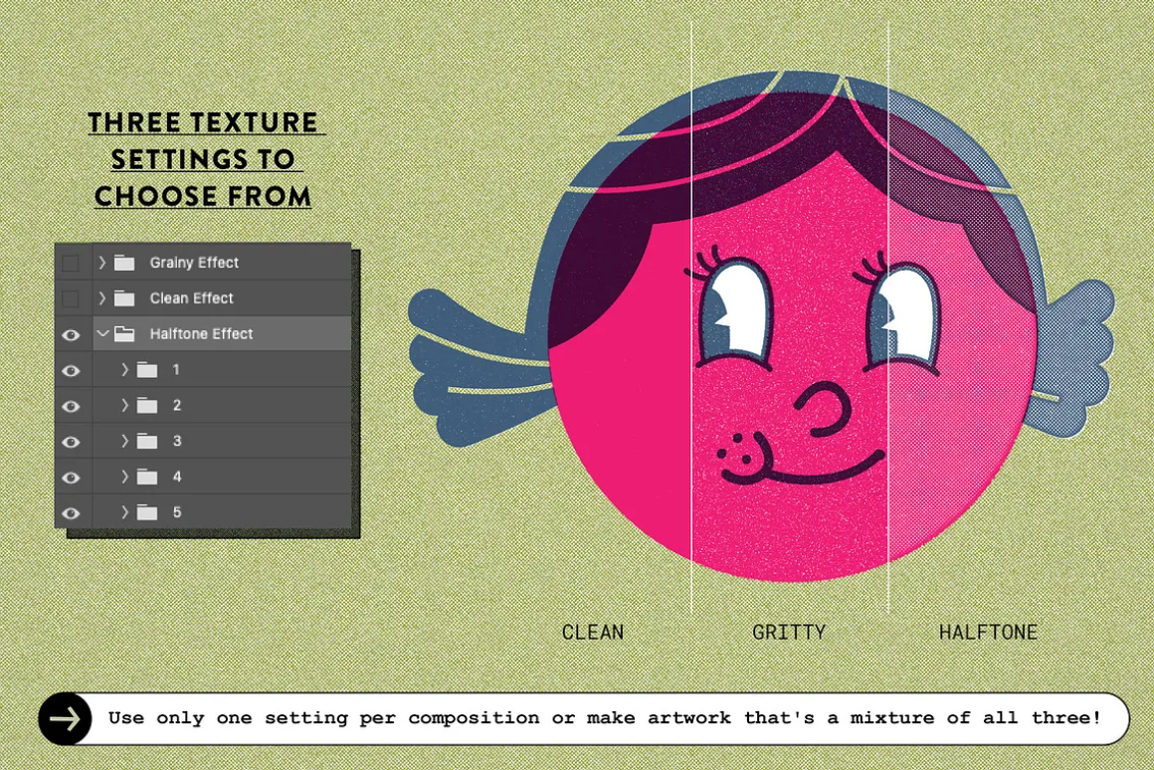Viewport: 1154px width, 770px height.
Task: Click folder icon of group 5
Action: pyautogui.click(x=147, y=511)
